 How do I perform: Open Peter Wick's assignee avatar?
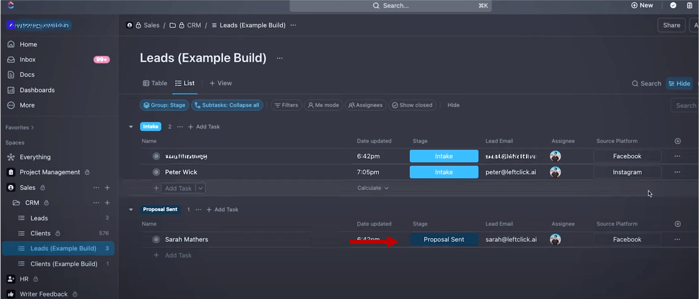(x=555, y=172)
